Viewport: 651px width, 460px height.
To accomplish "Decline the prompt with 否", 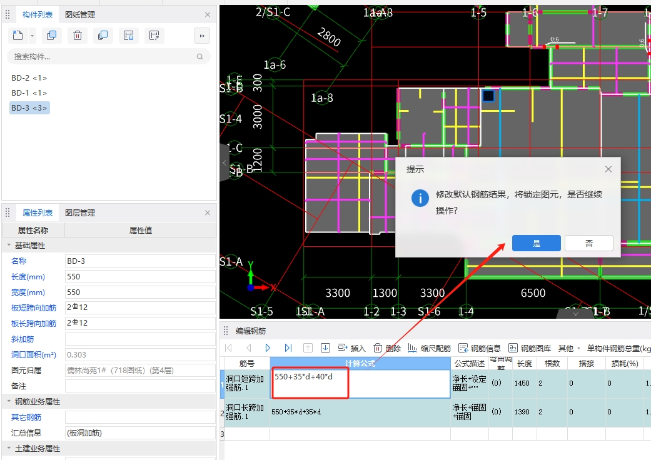I will click(x=589, y=243).
